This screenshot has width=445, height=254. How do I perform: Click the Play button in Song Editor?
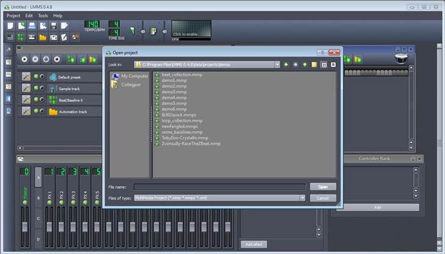25,59
